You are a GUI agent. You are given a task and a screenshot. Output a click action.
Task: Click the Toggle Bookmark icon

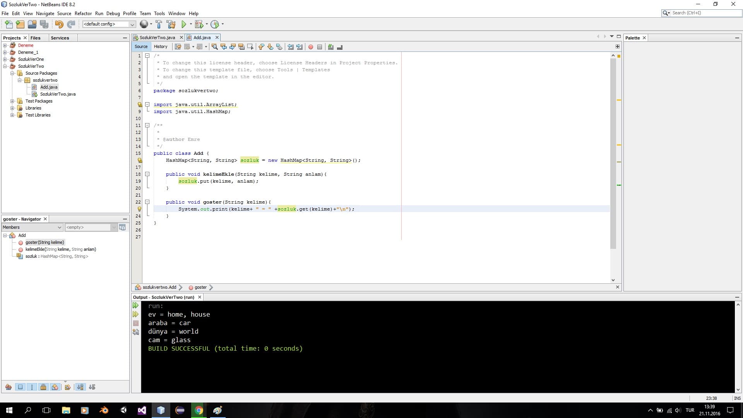(x=279, y=47)
